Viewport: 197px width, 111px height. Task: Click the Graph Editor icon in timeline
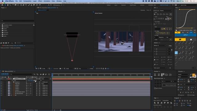click(49, 74)
